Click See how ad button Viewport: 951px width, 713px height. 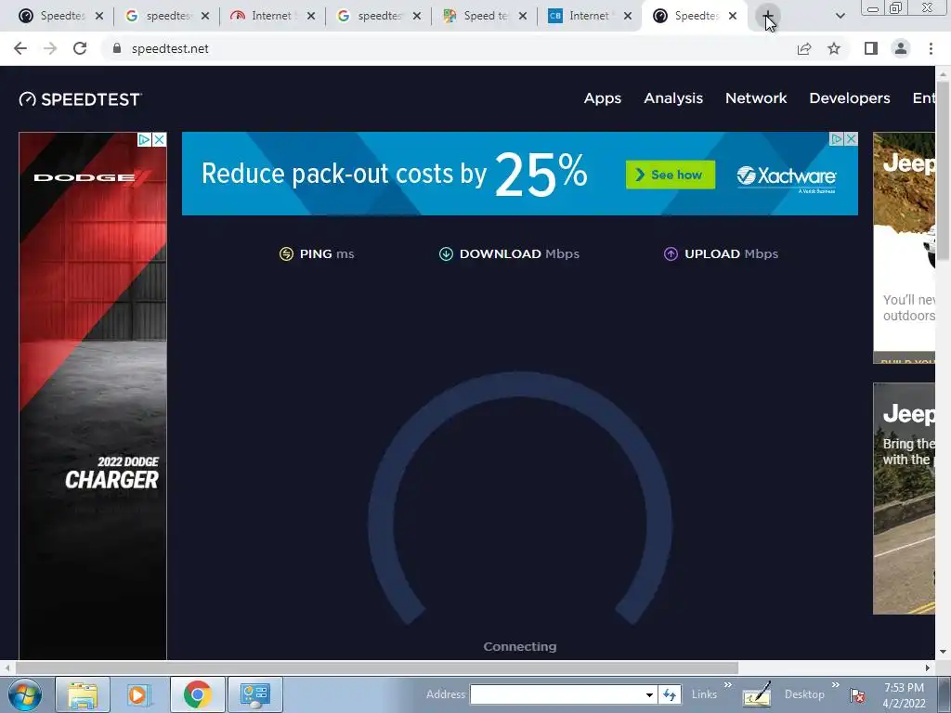coord(671,175)
